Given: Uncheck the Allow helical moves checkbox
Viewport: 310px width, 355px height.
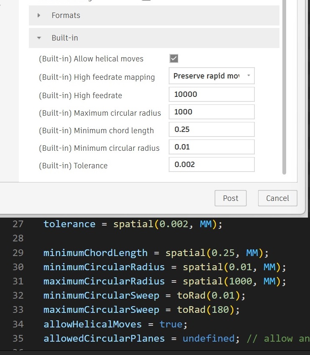Looking at the screenshot, I should 174,58.
